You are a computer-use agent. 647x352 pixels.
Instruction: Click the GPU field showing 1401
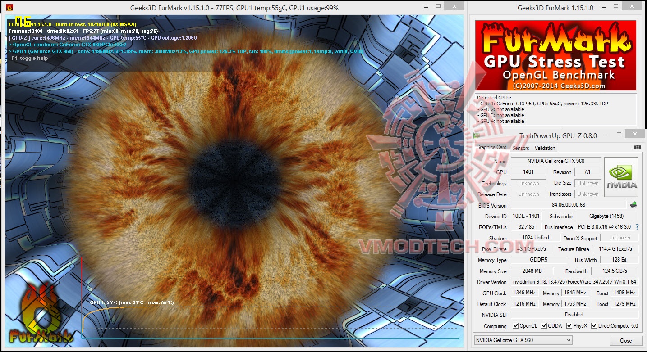pos(528,172)
